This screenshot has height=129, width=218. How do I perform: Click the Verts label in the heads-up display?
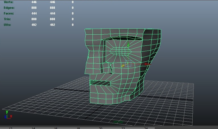click(9, 2)
